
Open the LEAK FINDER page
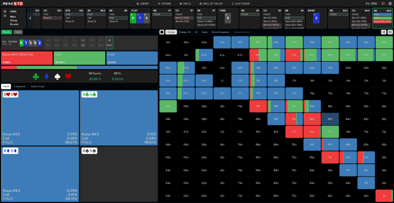[x=240, y=3]
